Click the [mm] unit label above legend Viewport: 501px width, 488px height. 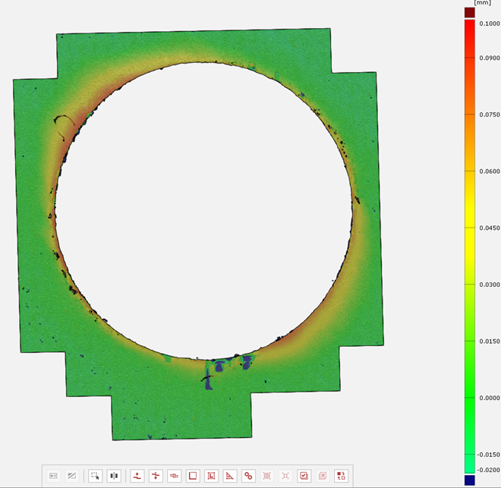click(481, 3)
